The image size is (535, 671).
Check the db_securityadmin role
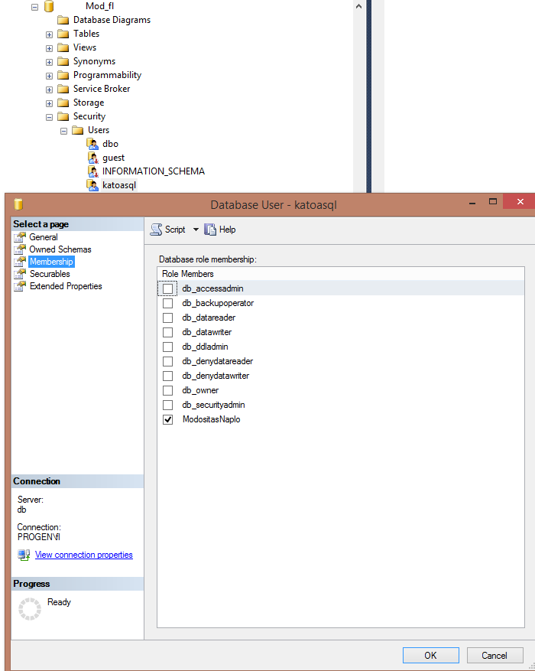pyautogui.click(x=168, y=406)
